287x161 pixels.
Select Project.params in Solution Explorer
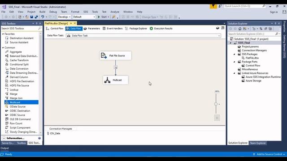(x=250, y=47)
